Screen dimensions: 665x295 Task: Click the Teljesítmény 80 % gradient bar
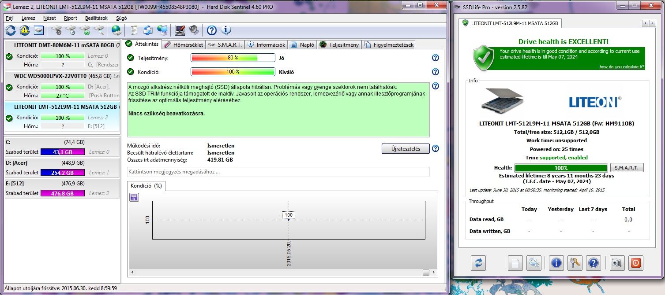click(x=233, y=58)
